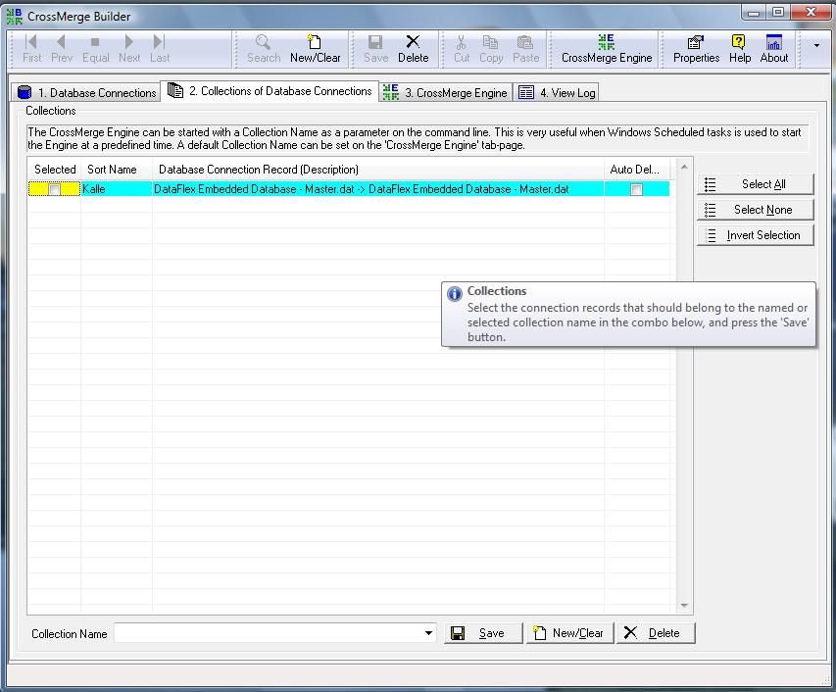Click the Collections tooltip info icon
This screenshot has width=836, height=692.
454,294
